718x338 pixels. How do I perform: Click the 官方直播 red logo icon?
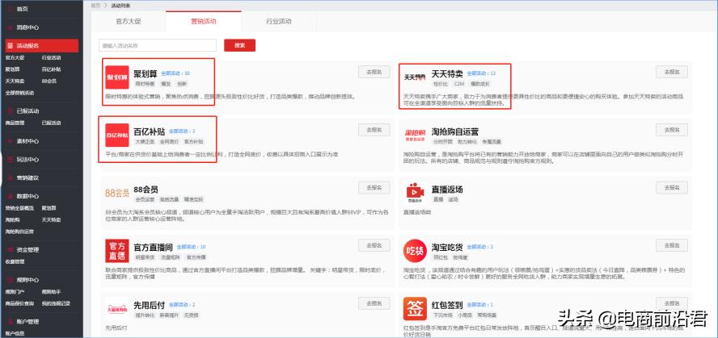(x=116, y=251)
